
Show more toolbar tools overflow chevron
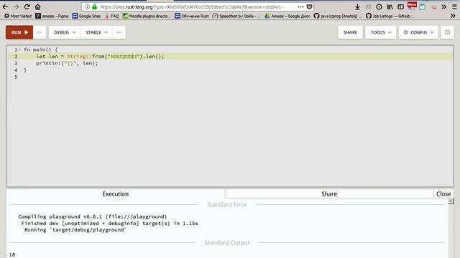coord(444,6)
